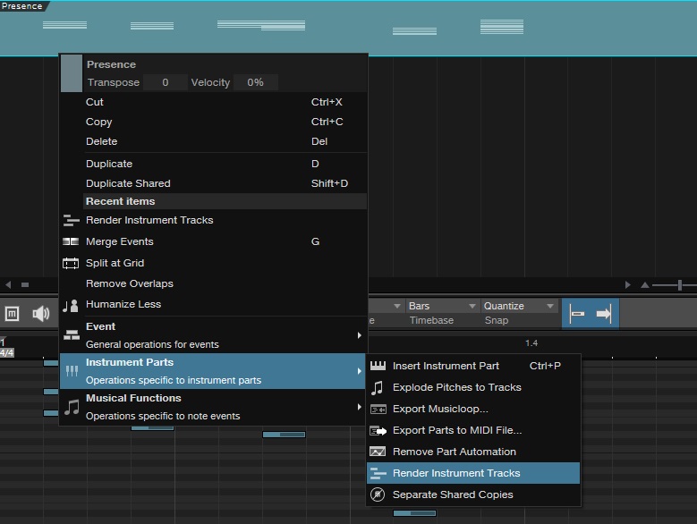Click the Merge Events icon
697x524 pixels.
point(71,241)
